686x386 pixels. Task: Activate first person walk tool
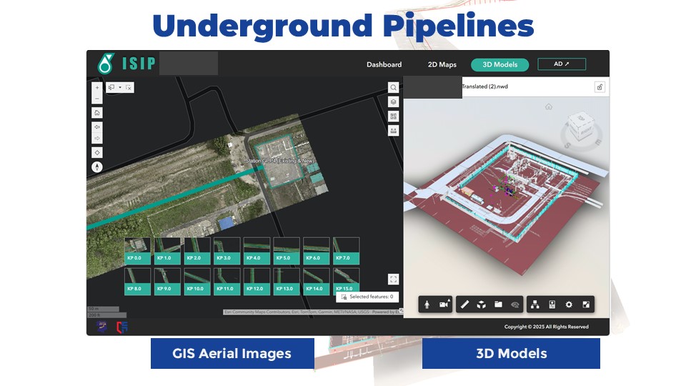427,305
